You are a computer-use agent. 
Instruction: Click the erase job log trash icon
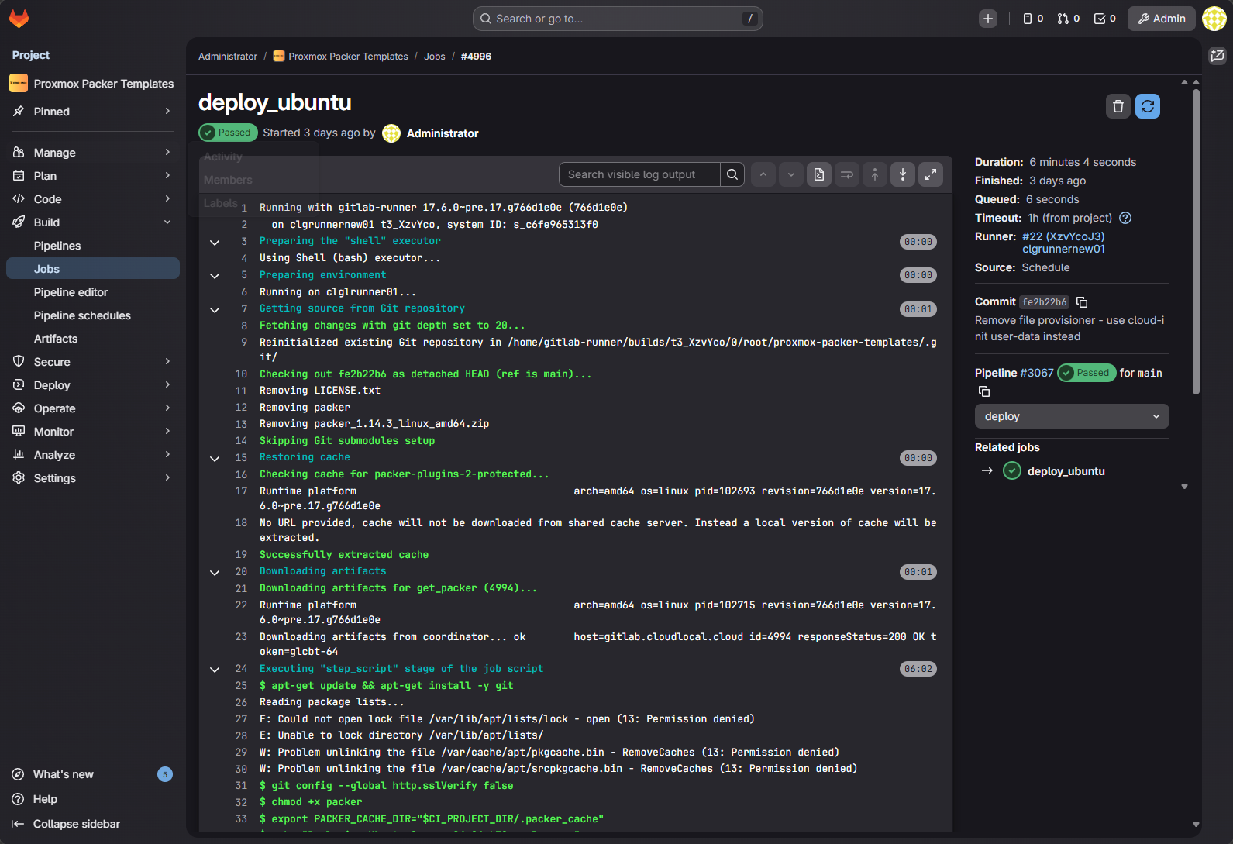point(1118,106)
